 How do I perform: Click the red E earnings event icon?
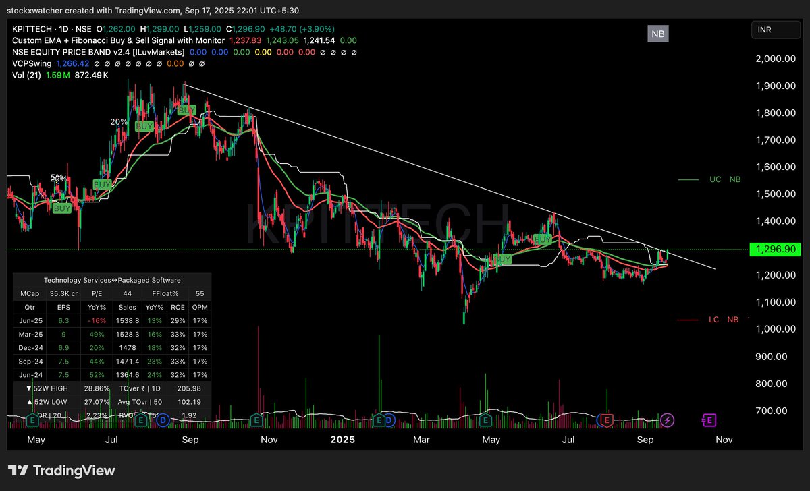point(607,420)
